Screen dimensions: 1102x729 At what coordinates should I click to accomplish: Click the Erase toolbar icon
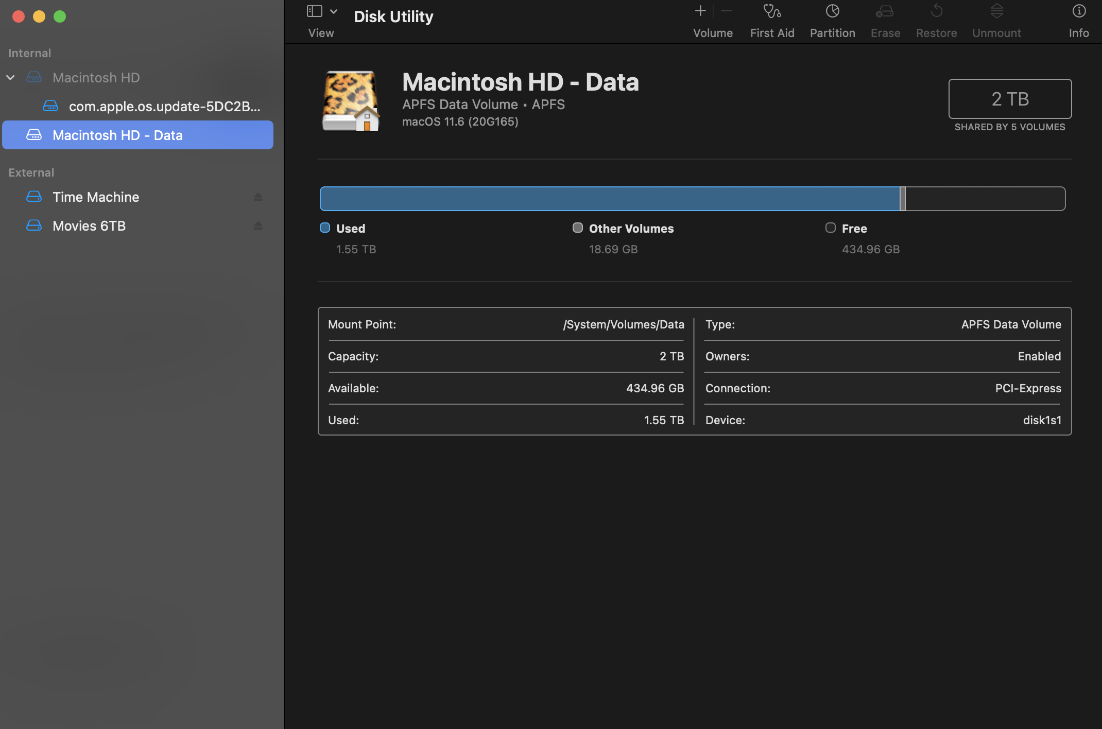[885, 11]
